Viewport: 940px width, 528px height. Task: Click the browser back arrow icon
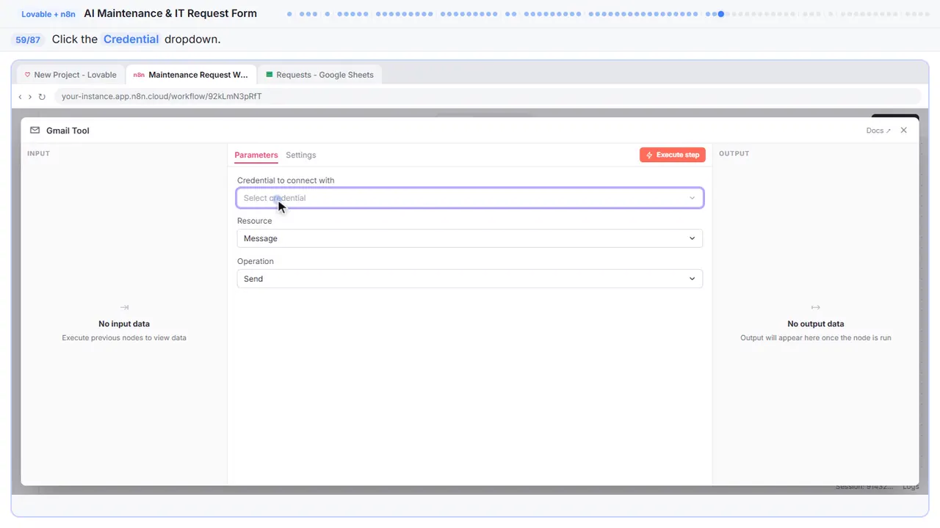(20, 97)
